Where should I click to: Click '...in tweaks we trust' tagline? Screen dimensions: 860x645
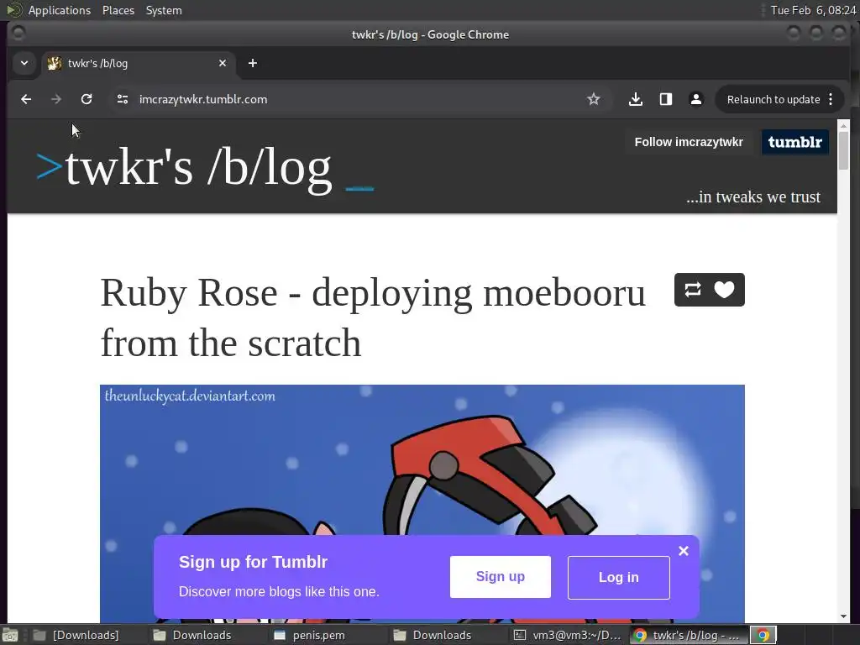pos(753,197)
